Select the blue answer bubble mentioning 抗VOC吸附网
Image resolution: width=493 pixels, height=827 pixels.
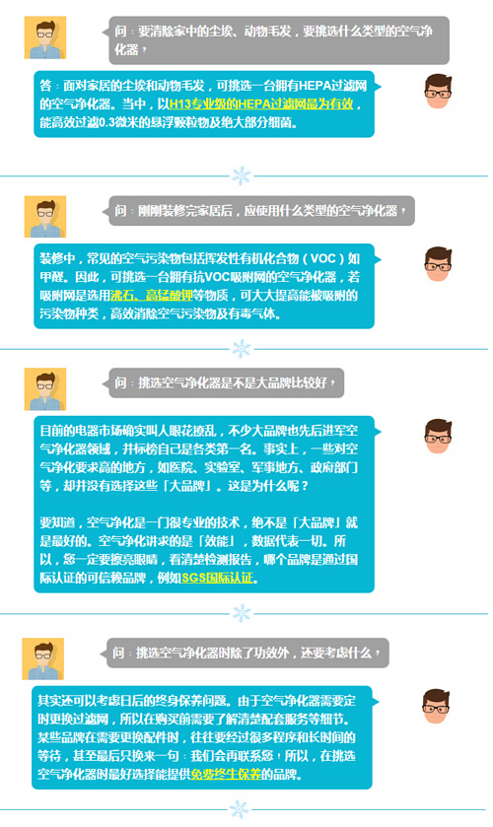[207, 286]
